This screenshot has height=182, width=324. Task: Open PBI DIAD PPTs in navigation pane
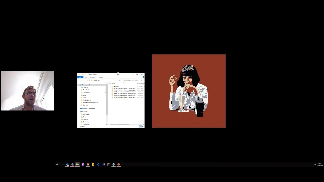[x=87, y=100]
